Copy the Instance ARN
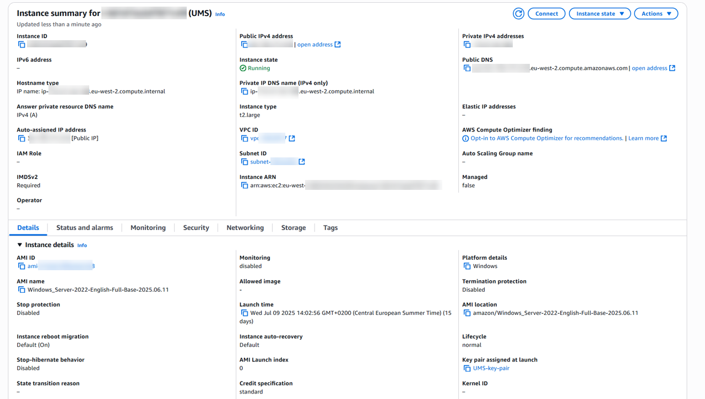Image resolution: width=705 pixels, height=399 pixels. tap(244, 185)
